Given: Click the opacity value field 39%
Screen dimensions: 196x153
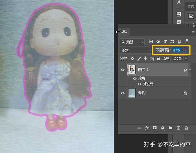Looking at the screenshot, I should 178,50.
